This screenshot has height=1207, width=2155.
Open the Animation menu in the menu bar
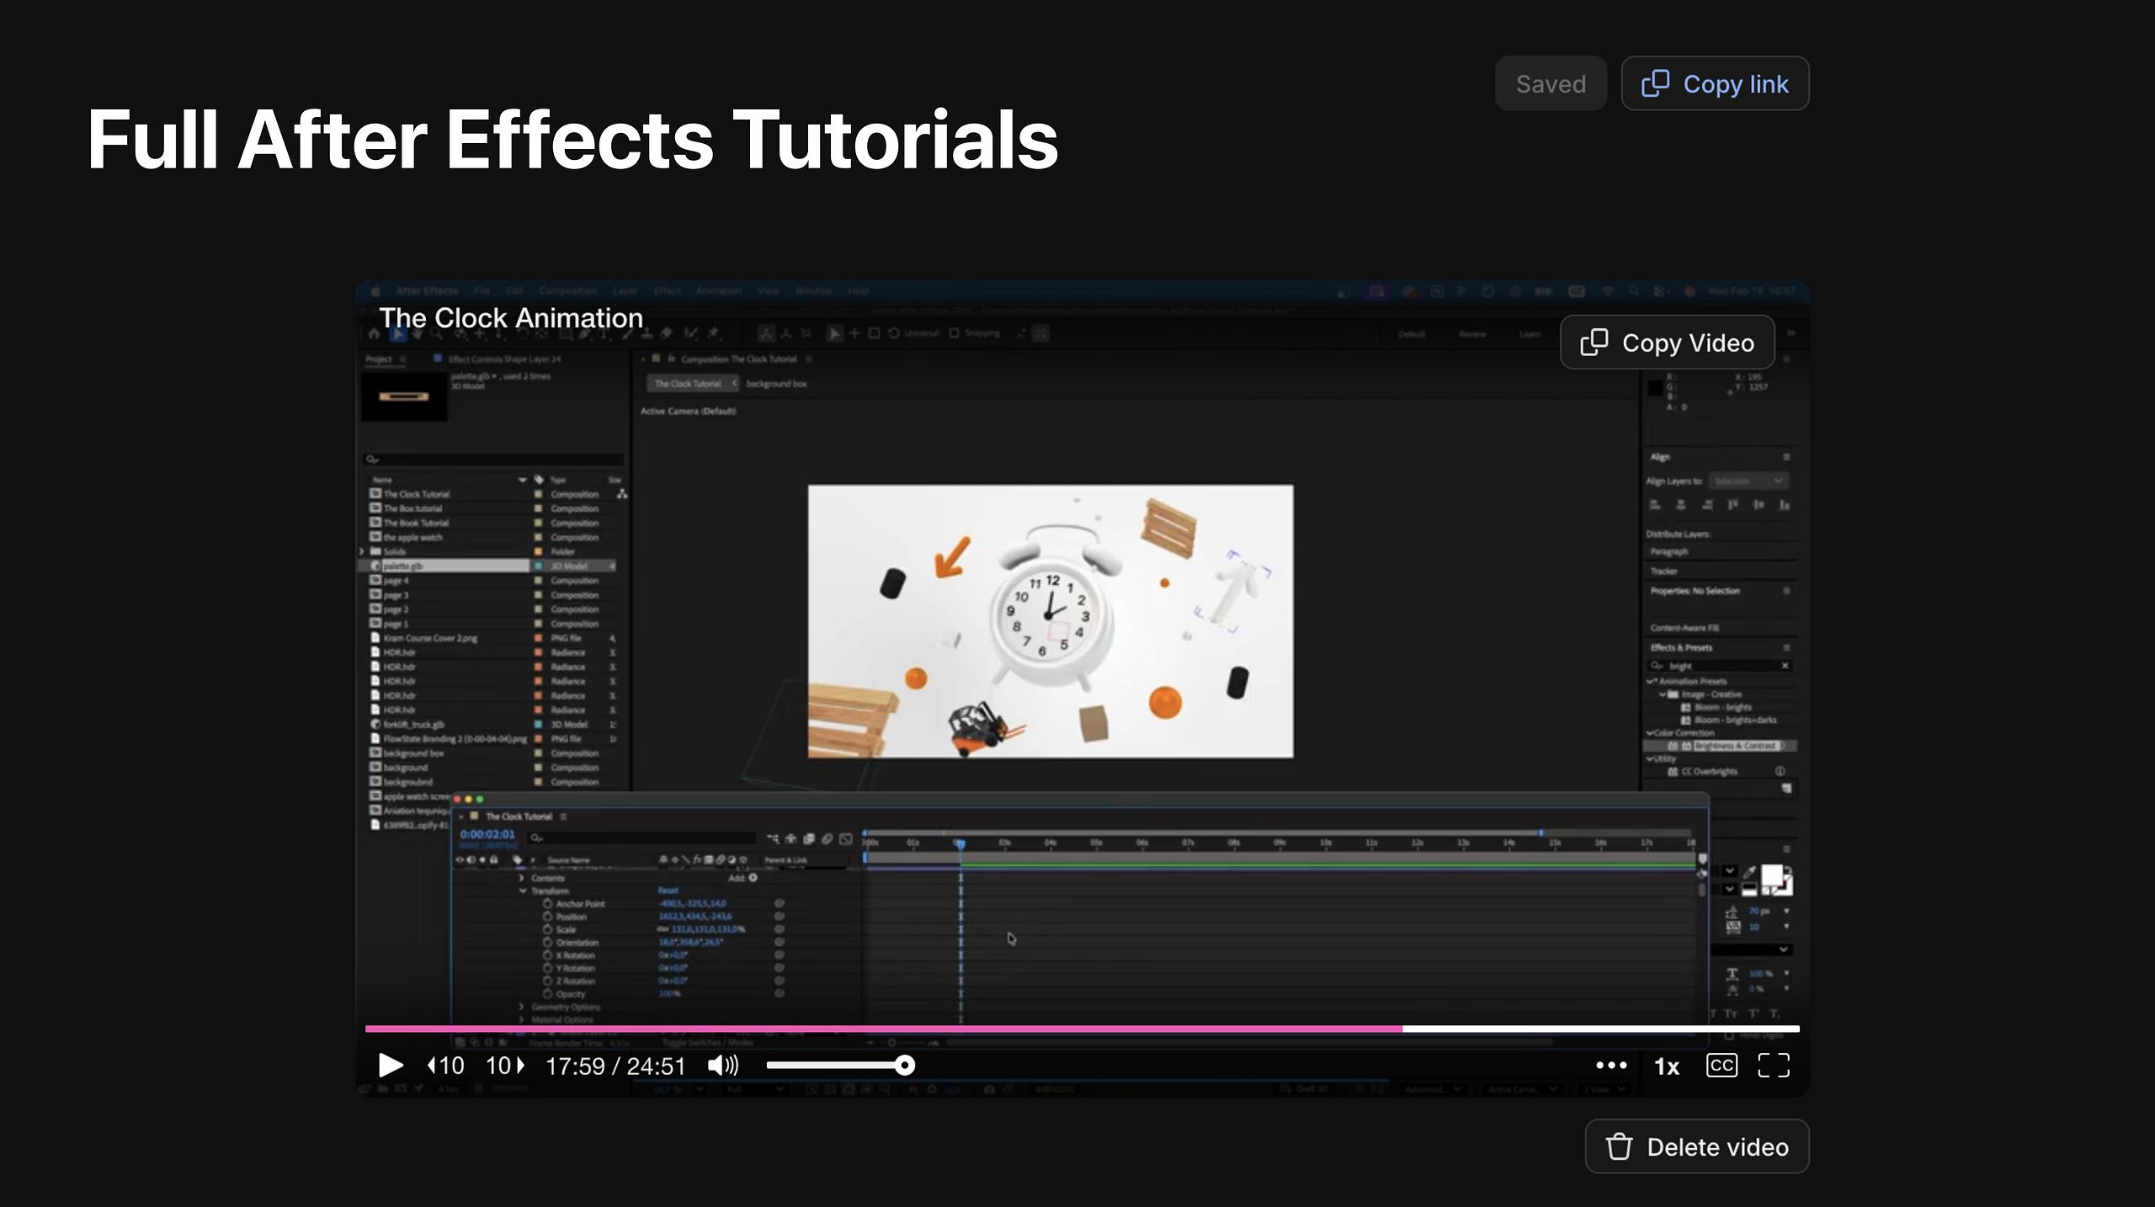719,291
